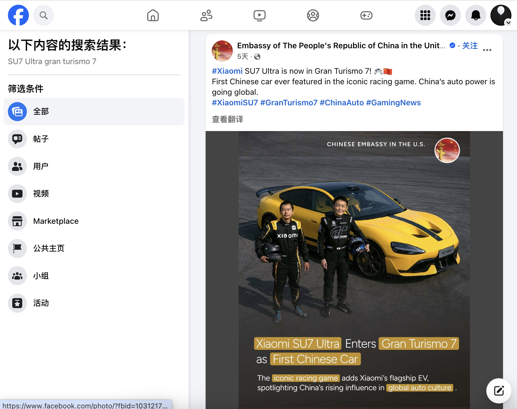Select the 活动 filter

click(94, 303)
